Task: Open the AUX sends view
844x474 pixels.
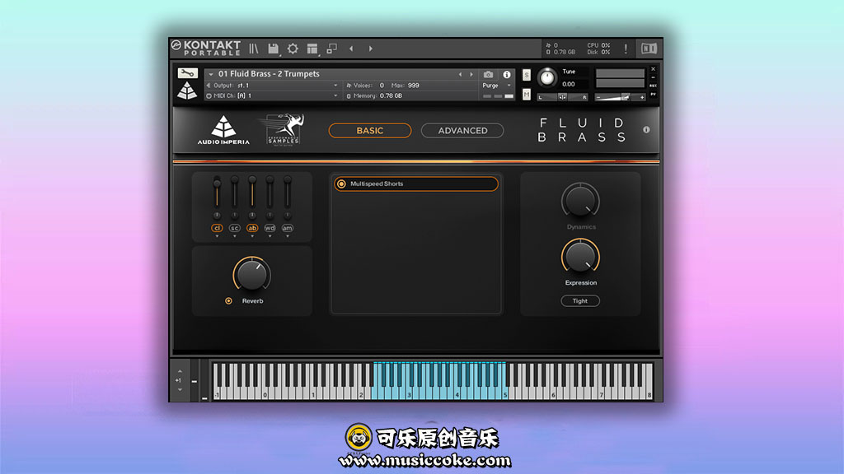Action: point(653,86)
